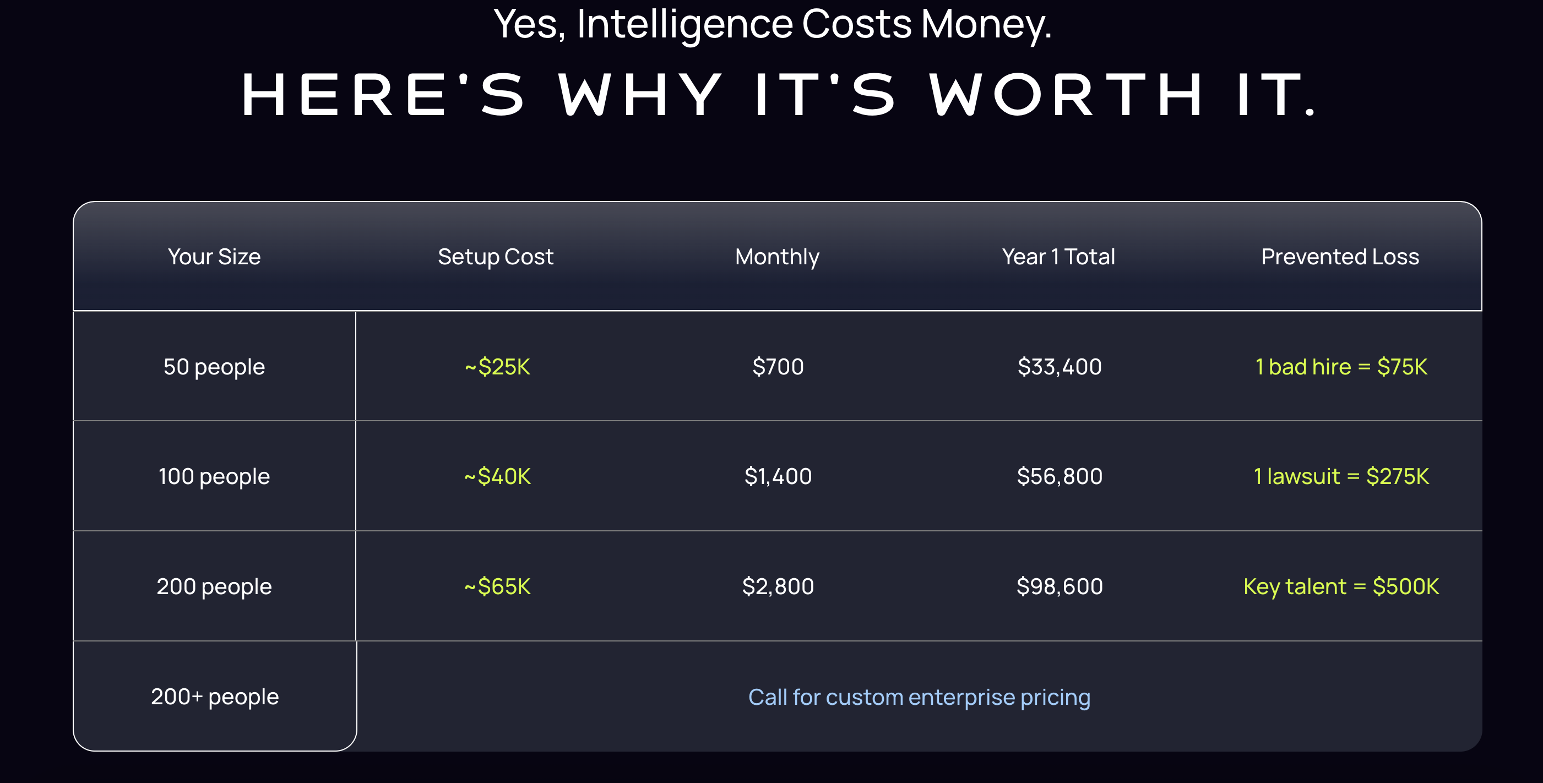Click the $98,600 year one total
The height and width of the screenshot is (783, 1543).
tap(1059, 586)
